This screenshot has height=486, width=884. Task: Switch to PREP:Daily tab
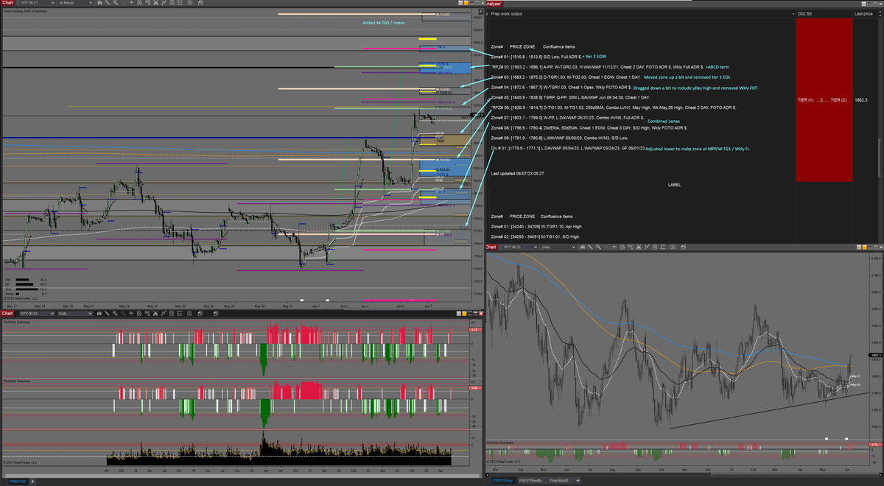(503, 481)
